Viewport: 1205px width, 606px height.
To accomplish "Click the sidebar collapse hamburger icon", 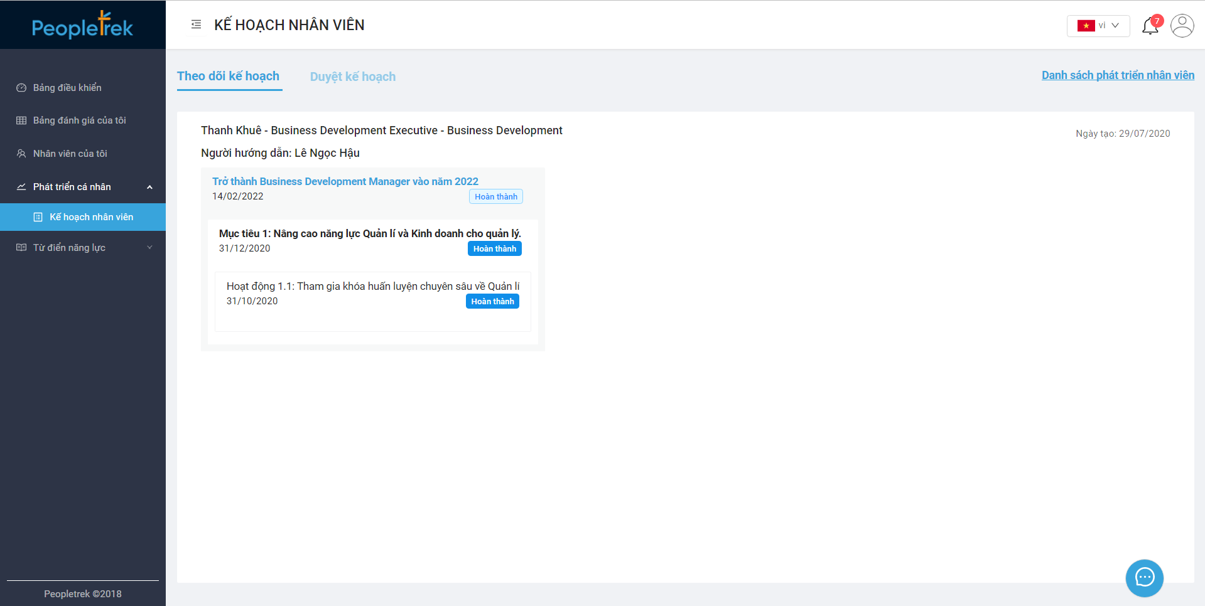I will pyautogui.click(x=196, y=24).
